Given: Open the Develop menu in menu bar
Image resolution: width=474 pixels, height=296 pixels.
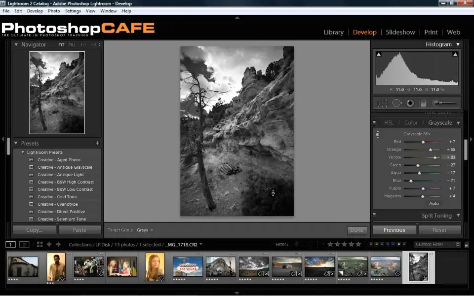Looking at the screenshot, I should pyautogui.click(x=35, y=11).
